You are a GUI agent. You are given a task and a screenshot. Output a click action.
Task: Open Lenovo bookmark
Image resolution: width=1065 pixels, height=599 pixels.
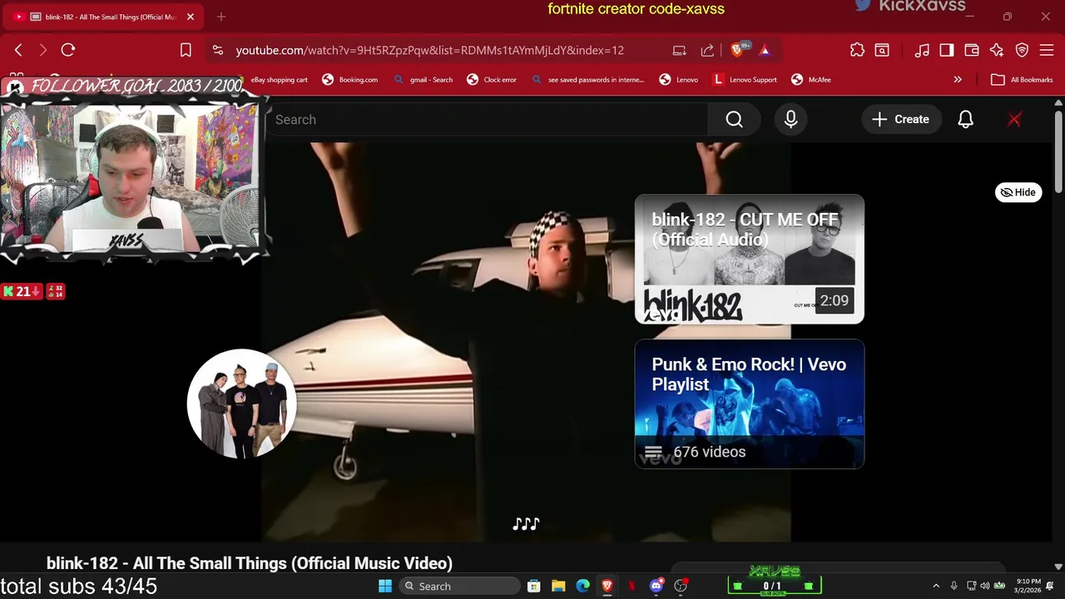point(679,80)
